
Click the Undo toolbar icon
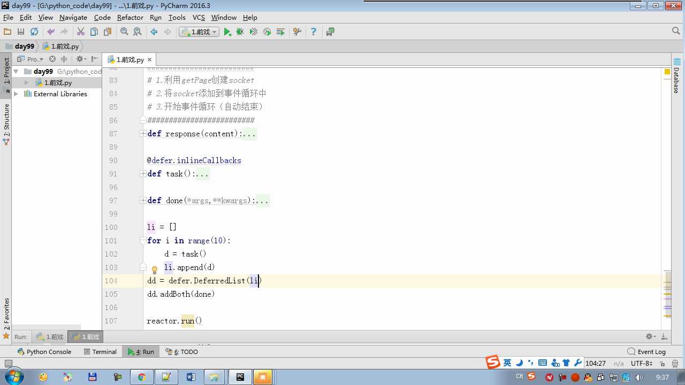[x=51, y=32]
